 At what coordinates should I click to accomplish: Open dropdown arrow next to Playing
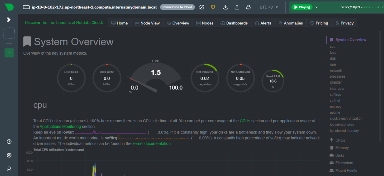pyautogui.click(x=316, y=7)
